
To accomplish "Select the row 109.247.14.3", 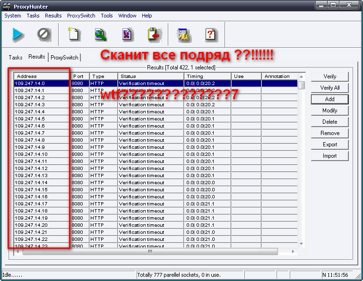I will point(156,104).
